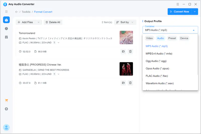201x134 pixels.
Task: Pick FLAC Audio (*.flac) format
Action: [170, 76]
